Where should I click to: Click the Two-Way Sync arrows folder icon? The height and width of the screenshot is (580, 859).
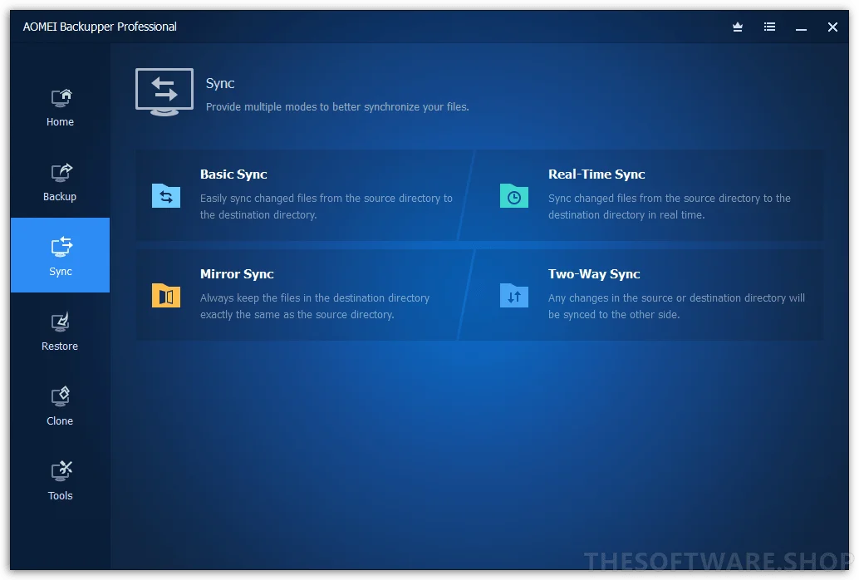pos(514,296)
